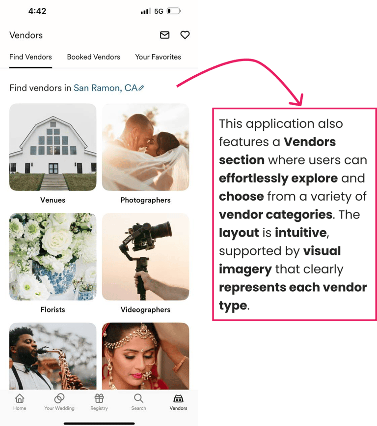Open the Videographers camera thumbnail
Image resolution: width=377 pixels, height=426 pixels.
(x=145, y=257)
